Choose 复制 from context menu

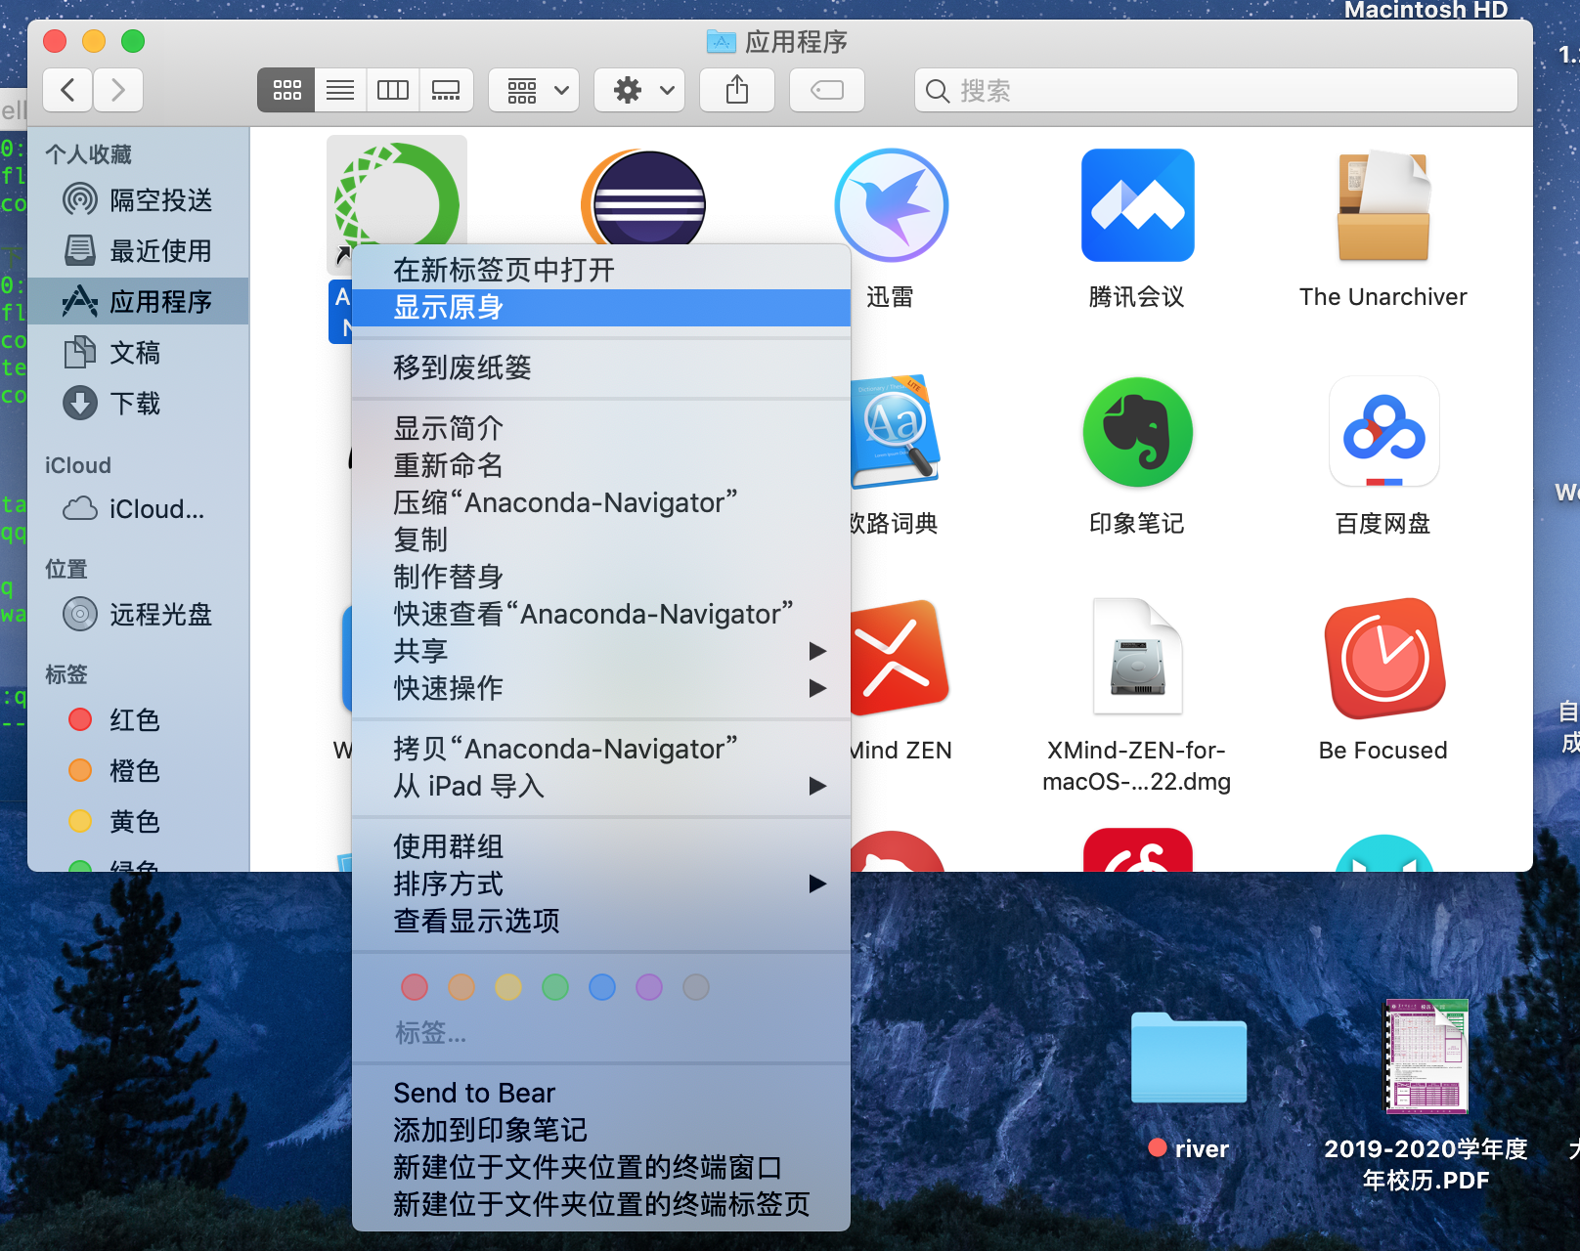tap(600, 539)
